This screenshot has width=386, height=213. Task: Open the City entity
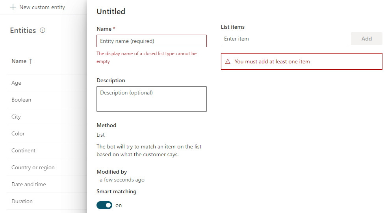point(47,117)
